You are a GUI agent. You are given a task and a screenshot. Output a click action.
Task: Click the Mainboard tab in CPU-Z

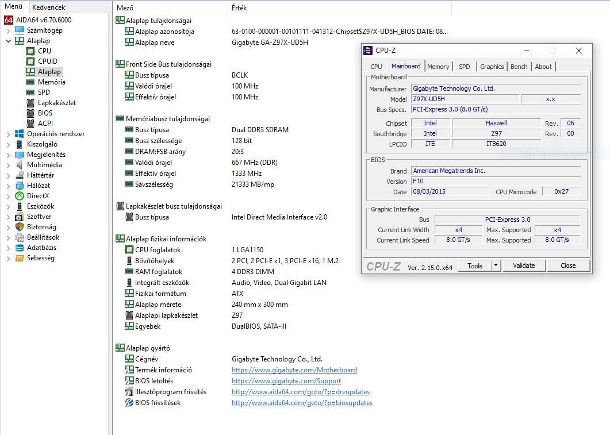[x=406, y=66]
